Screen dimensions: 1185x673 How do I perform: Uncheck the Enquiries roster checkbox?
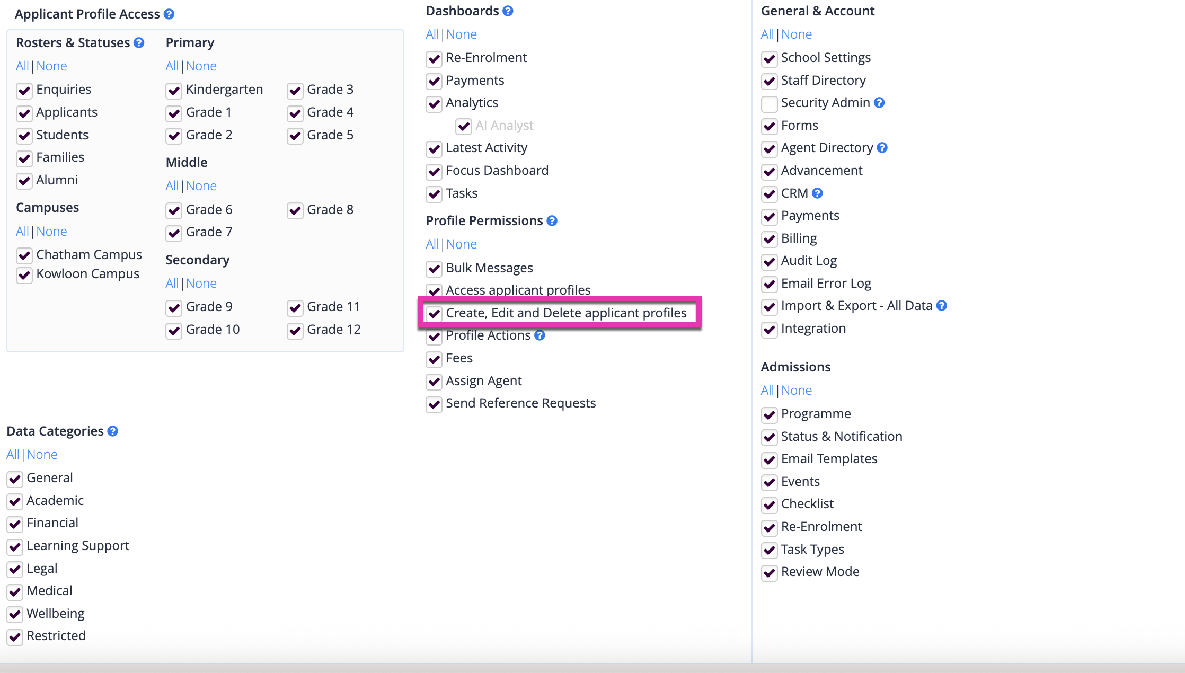point(24,91)
